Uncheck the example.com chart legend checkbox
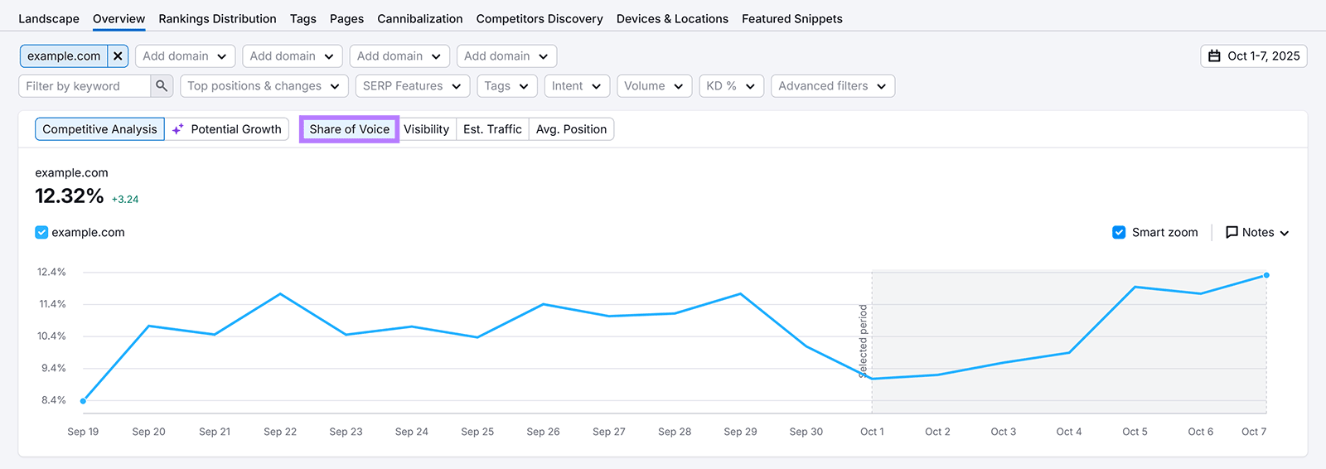The width and height of the screenshot is (1326, 469). (x=41, y=233)
